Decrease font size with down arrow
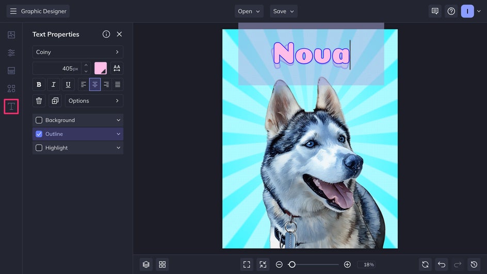The image size is (487, 274). (x=86, y=71)
